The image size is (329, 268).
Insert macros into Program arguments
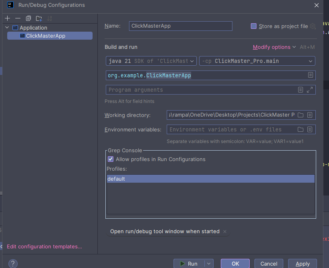point(301,90)
